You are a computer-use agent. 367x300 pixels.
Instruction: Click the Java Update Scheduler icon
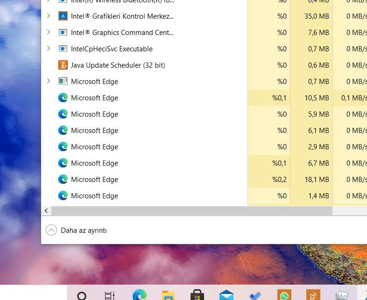(63, 65)
